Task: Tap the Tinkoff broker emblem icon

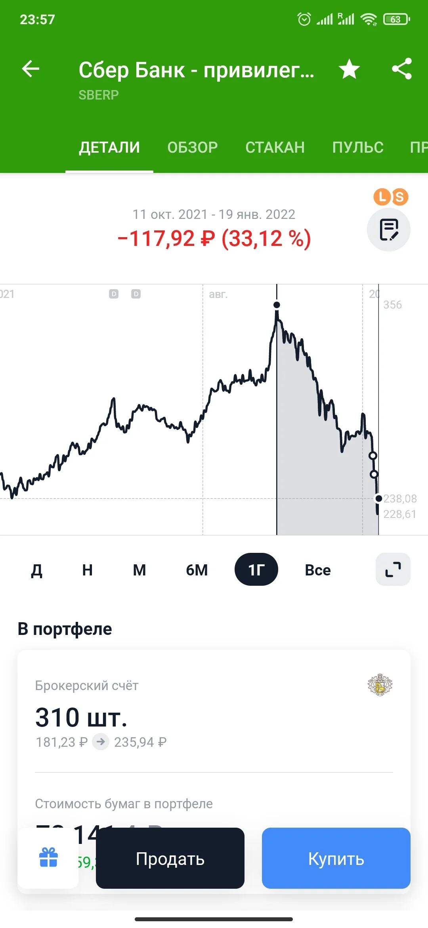Action: point(380,685)
